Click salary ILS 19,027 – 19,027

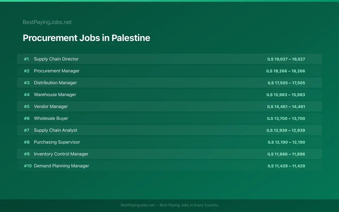click(x=286, y=59)
